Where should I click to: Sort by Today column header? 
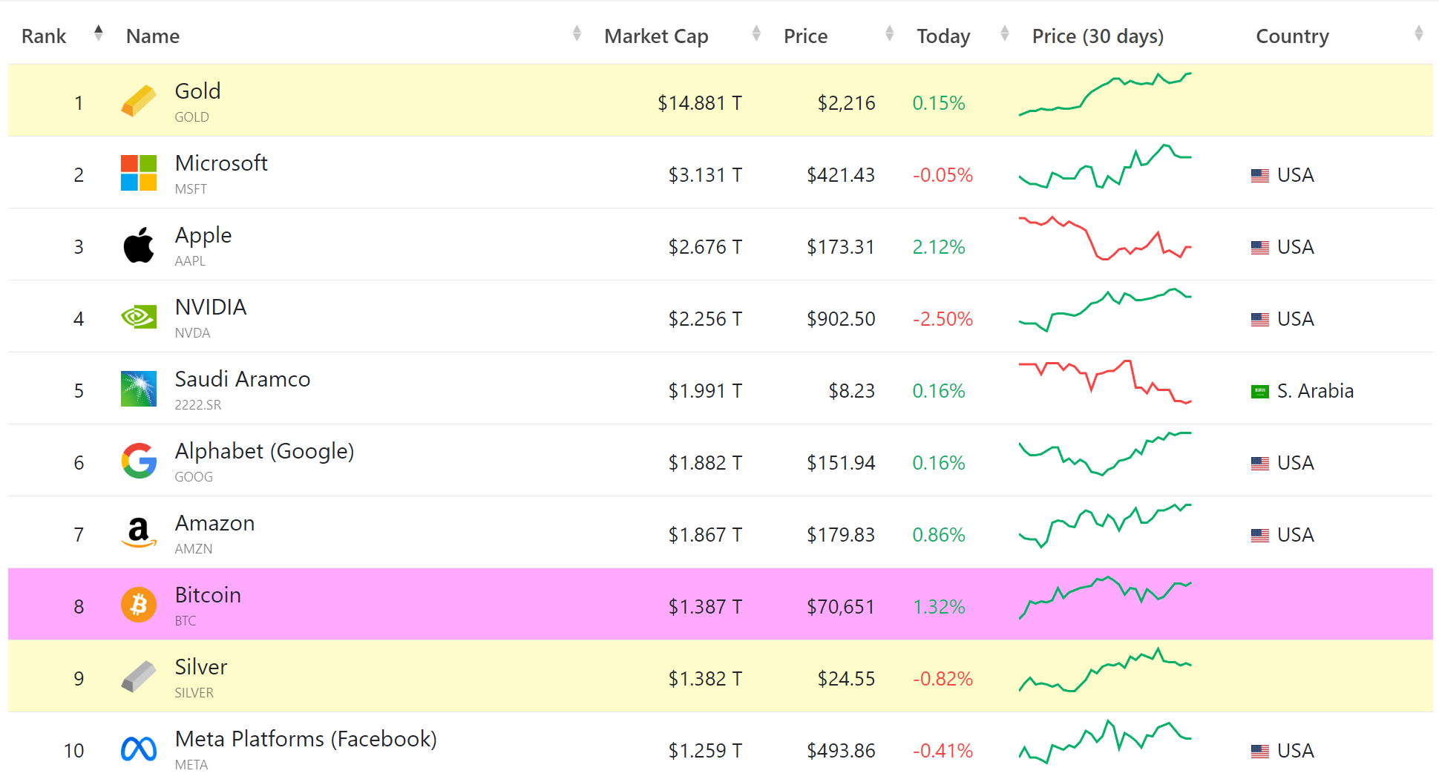[943, 36]
